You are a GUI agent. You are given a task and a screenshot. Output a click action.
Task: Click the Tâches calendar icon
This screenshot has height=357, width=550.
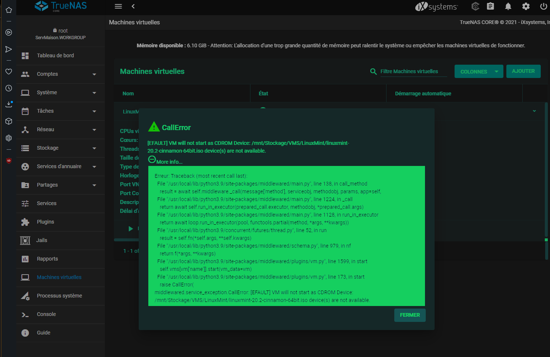[25, 111]
